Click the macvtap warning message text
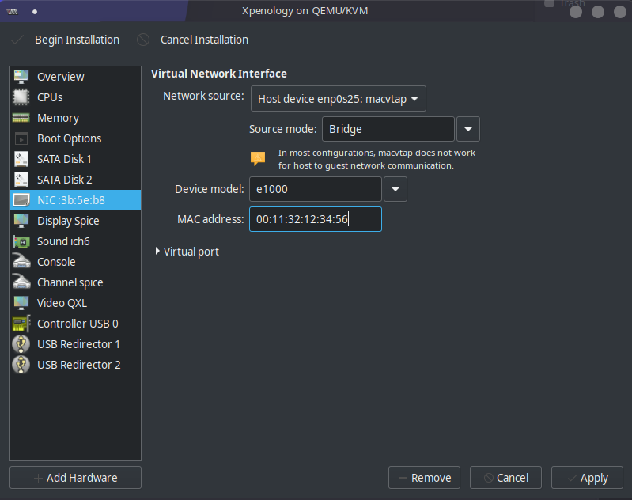This screenshot has height=500, width=632. (x=377, y=159)
